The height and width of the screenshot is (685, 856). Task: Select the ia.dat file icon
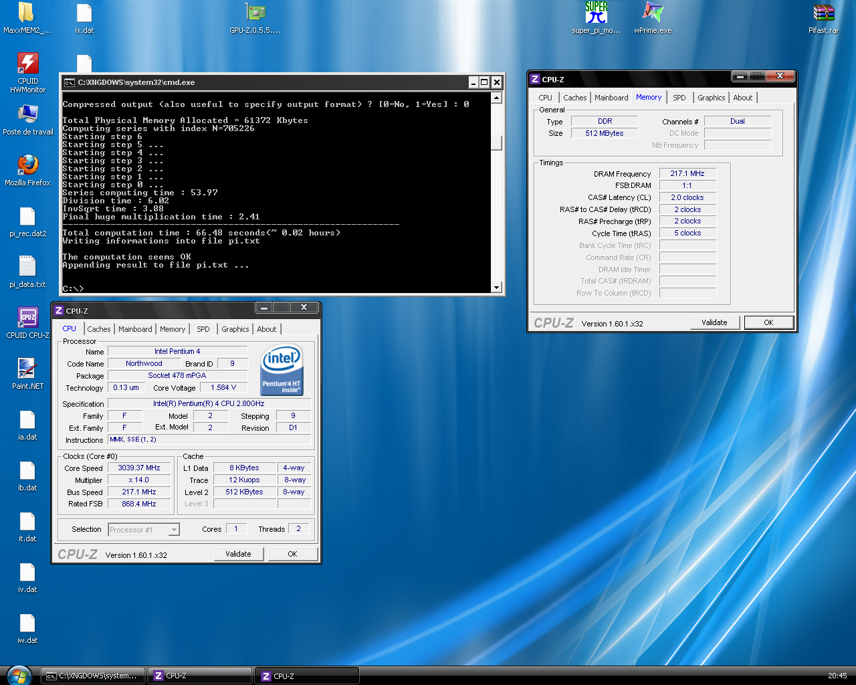tap(27, 419)
